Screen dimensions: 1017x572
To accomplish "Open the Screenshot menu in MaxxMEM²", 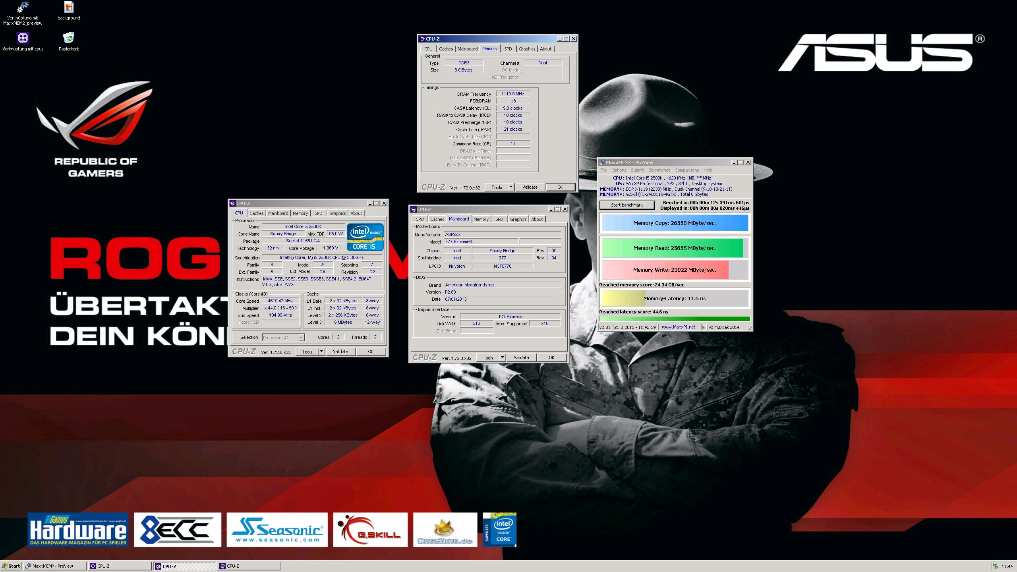I will [x=659, y=170].
